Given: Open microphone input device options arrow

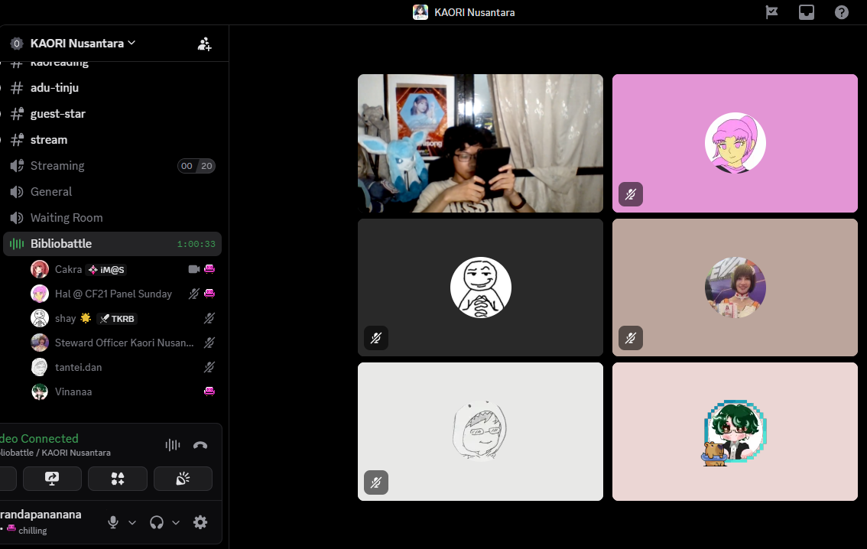Looking at the screenshot, I should tap(132, 522).
